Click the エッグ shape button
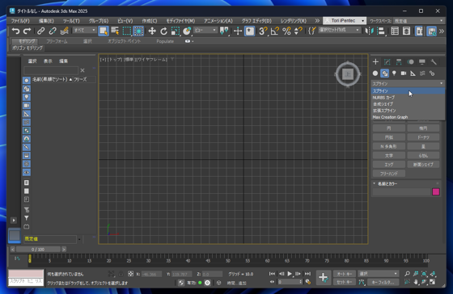This screenshot has width=453, height=294. [389, 165]
